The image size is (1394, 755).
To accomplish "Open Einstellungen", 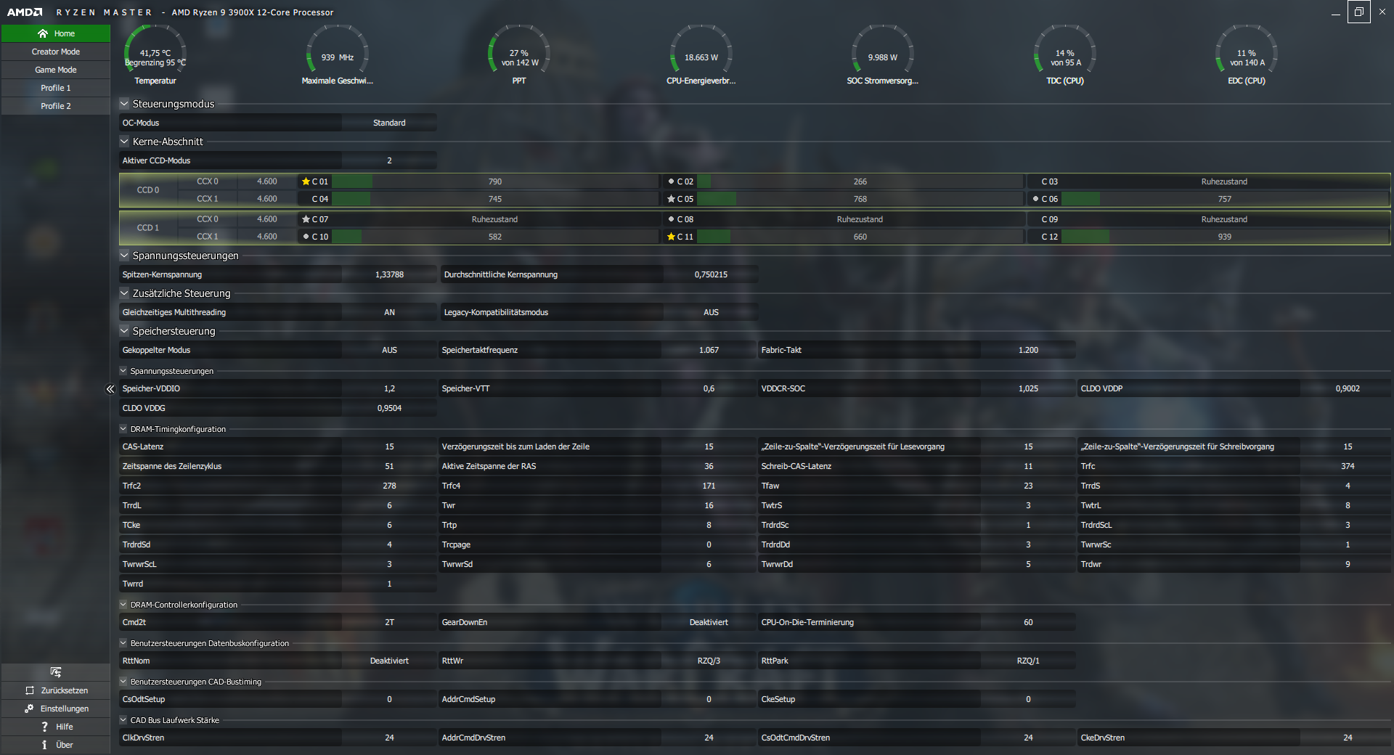I will 56,709.
